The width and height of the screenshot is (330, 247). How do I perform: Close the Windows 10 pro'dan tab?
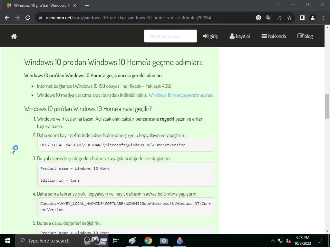pyautogui.click(x=75, y=5)
